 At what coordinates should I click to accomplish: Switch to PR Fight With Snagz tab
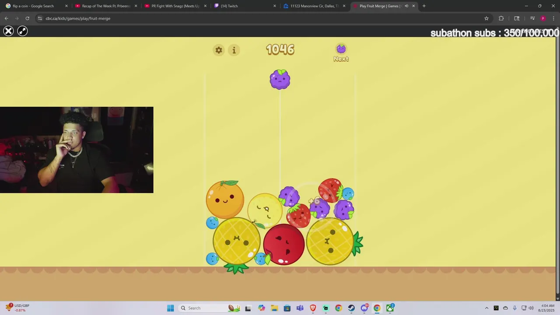pyautogui.click(x=175, y=6)
